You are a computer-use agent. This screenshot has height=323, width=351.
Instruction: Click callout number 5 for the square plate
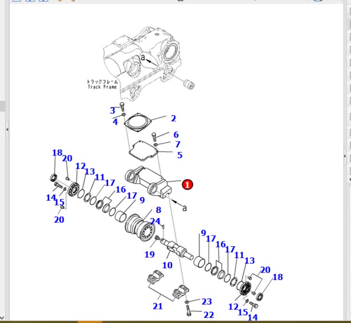click(180, 155)
